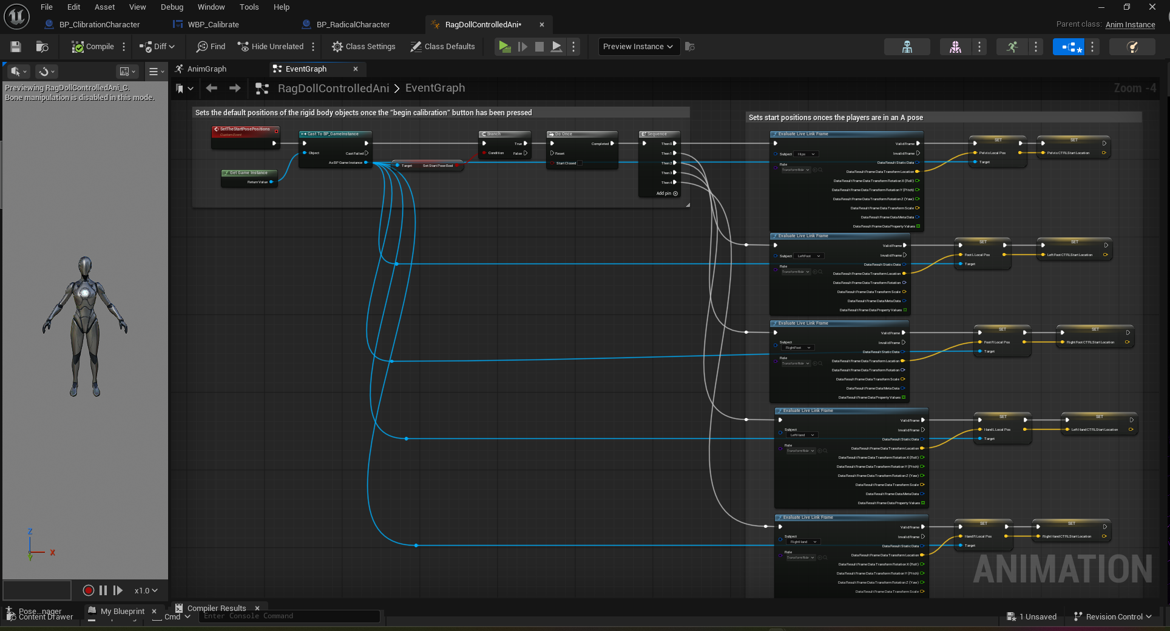Click the Browse to asset in Content Browser icon
Image resolution: width=1170 pixels, height=631 pixels.
[x=42, y=47]
